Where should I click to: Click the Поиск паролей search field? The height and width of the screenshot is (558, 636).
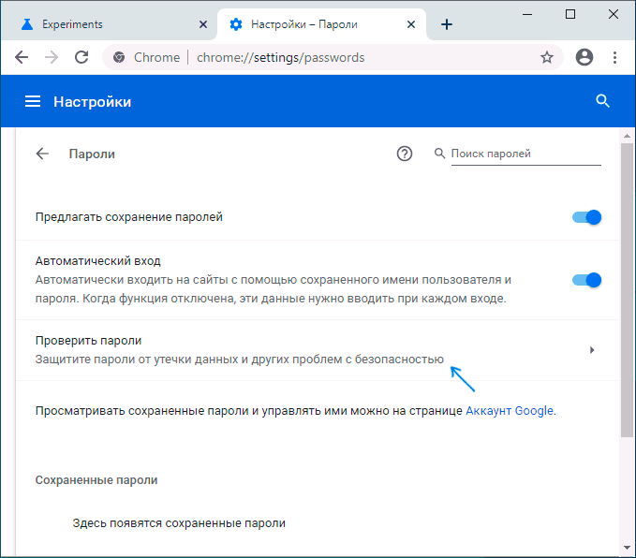click(x=525, y=154)
